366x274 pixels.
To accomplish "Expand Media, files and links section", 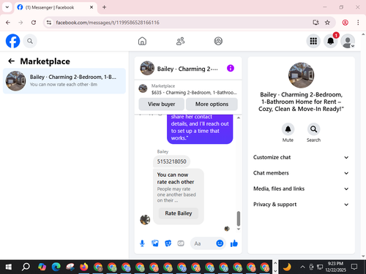I will [301, 189].
